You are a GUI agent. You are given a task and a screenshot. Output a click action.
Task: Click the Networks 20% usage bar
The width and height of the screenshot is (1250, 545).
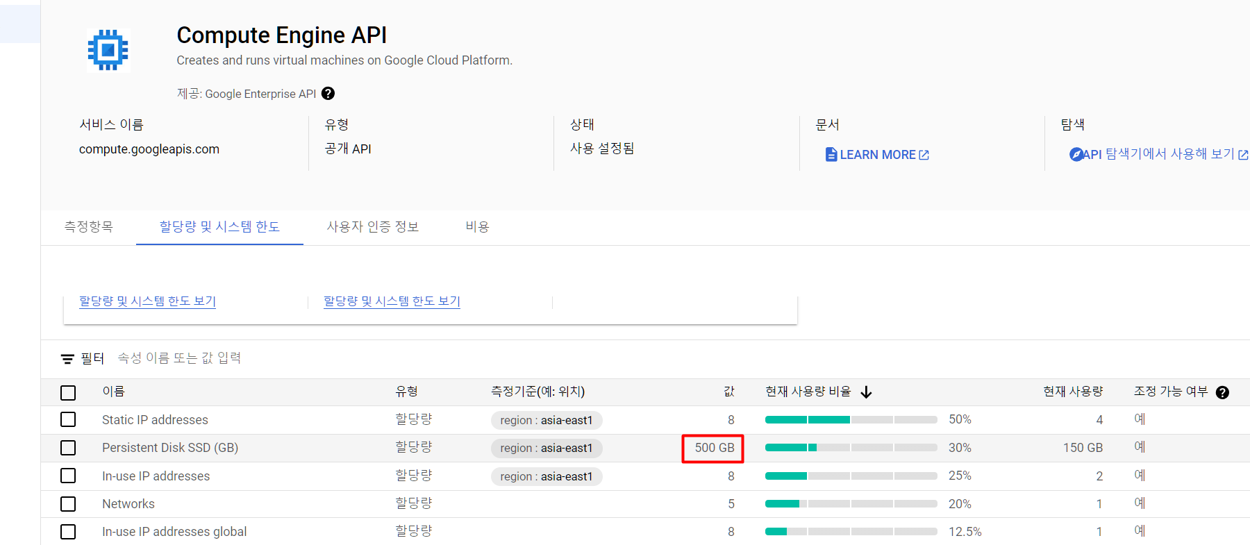[851, 504]
